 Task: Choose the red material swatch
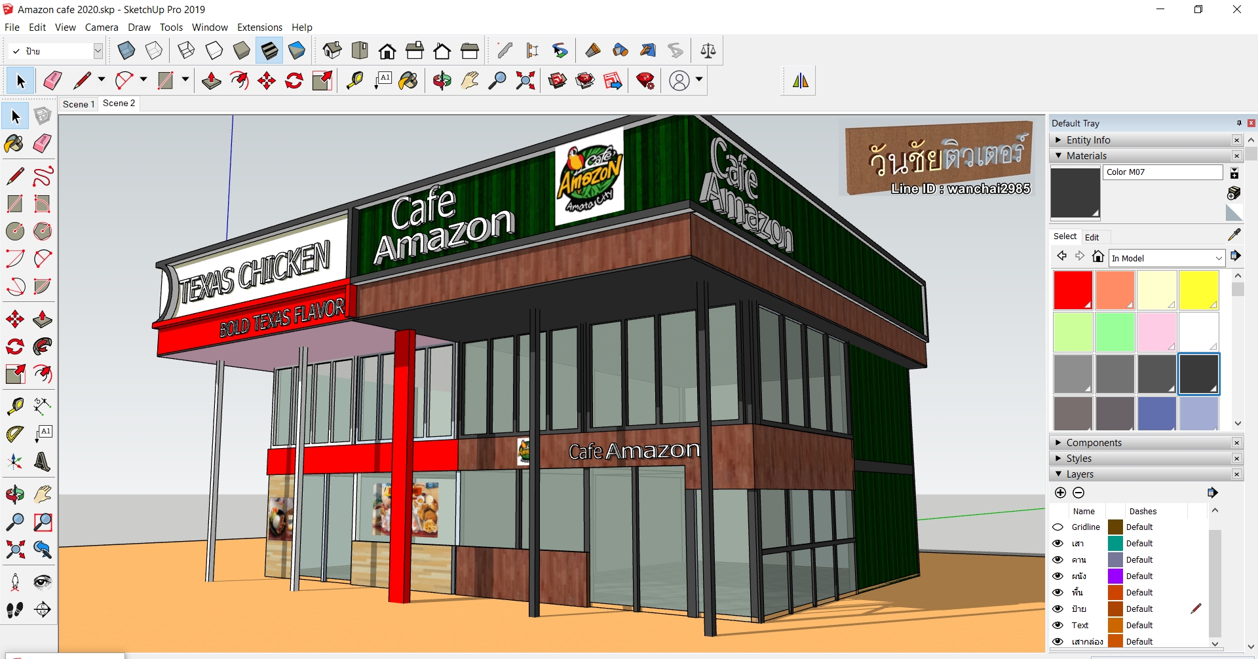(x=1073, y=290)
